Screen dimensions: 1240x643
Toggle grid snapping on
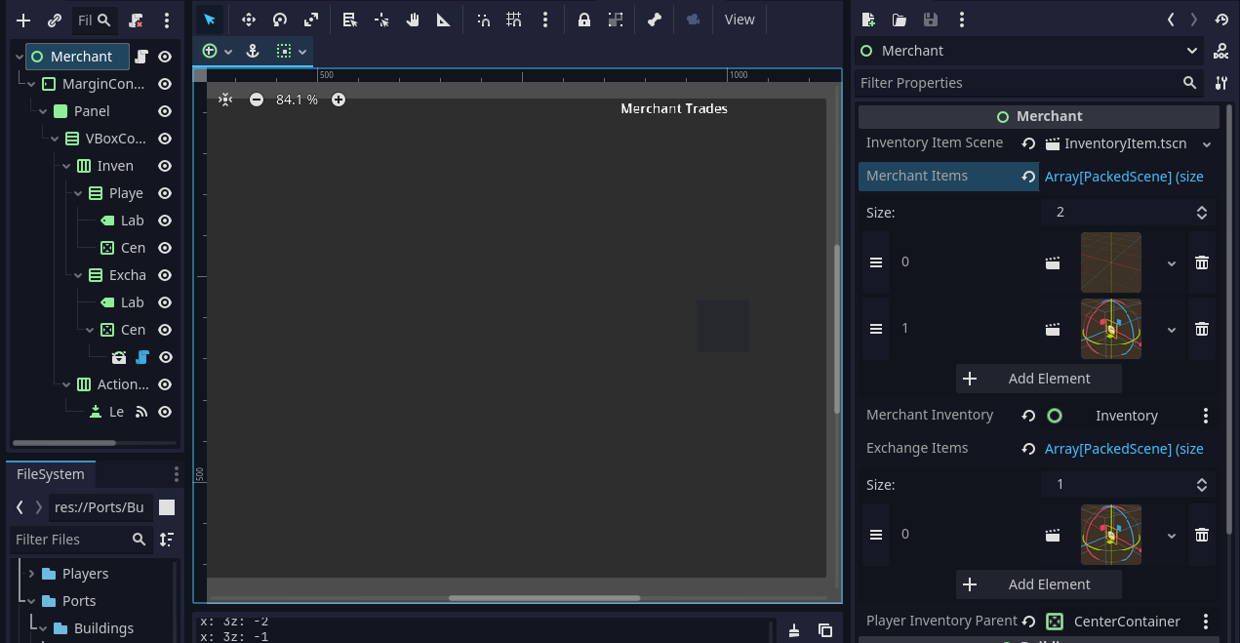point(514,20)
